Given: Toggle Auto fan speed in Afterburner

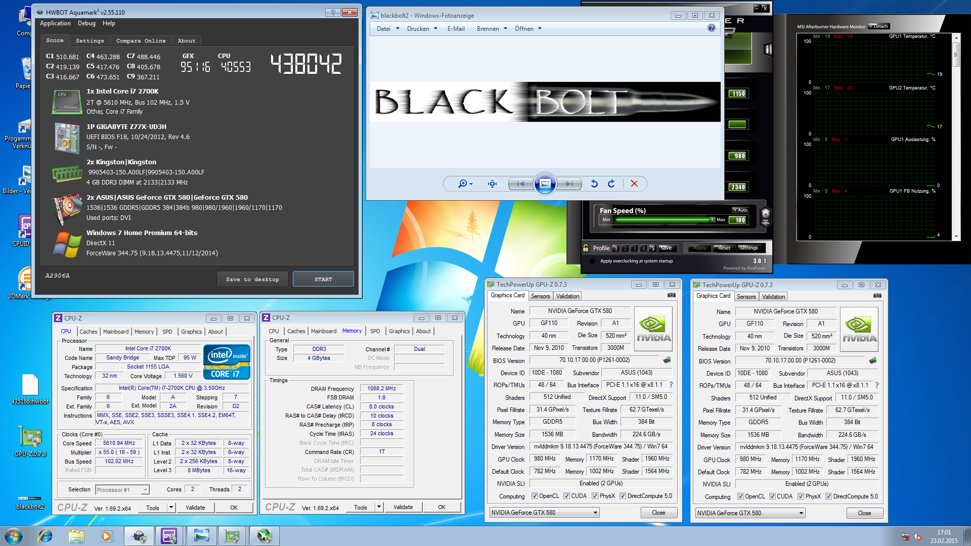Looking at the screenshot, I should (x=739, y=210).
